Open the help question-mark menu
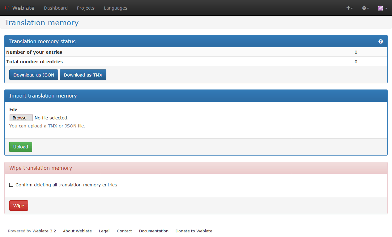Screen dimensions: 392x237 click(366, 8)
